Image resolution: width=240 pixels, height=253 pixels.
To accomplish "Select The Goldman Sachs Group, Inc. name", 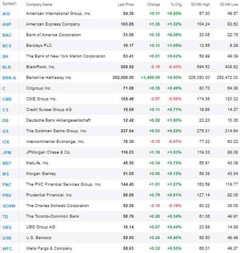I will 56,131.
